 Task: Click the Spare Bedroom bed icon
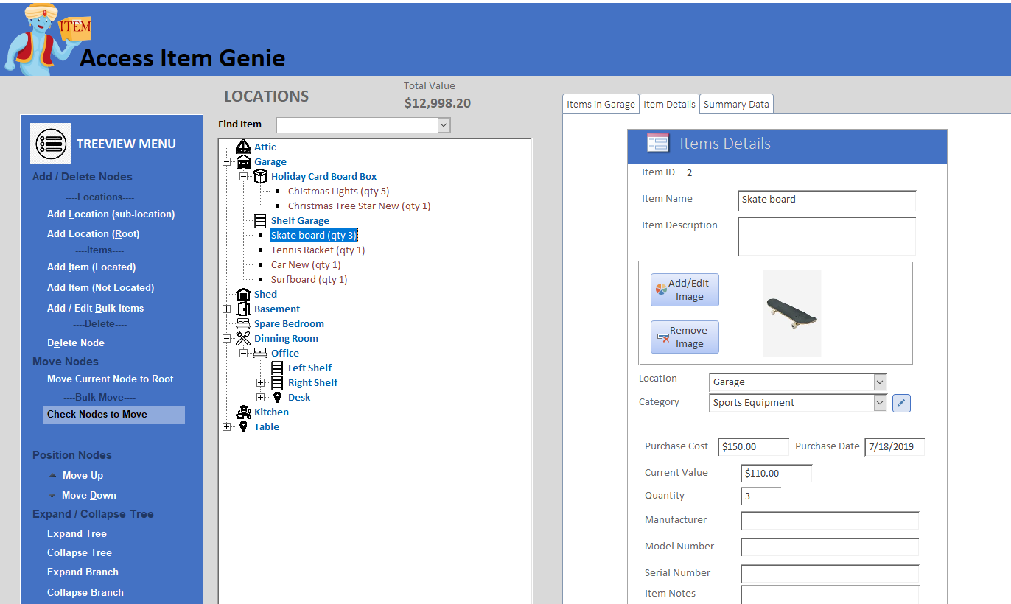(242, 323)
